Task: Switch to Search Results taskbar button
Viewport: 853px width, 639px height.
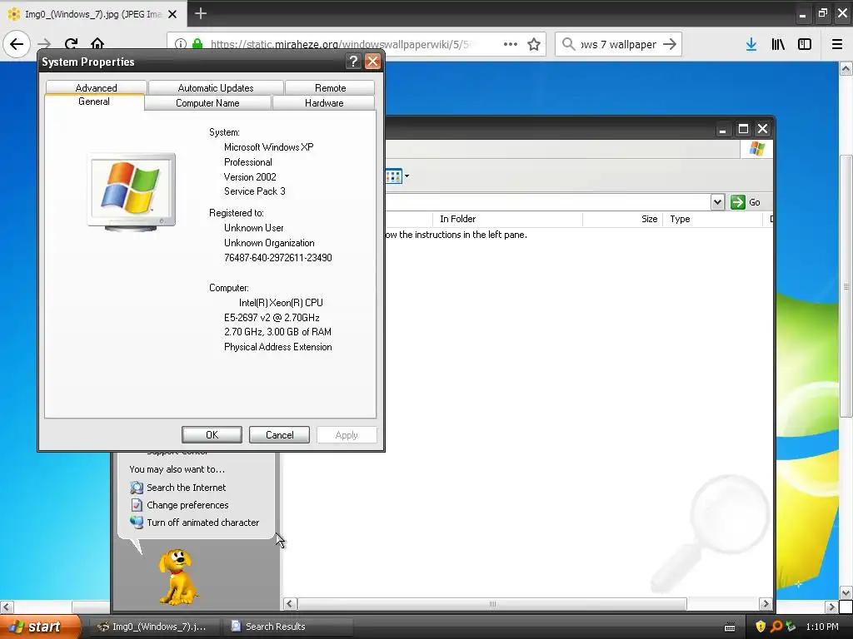Action: point(287,627)
